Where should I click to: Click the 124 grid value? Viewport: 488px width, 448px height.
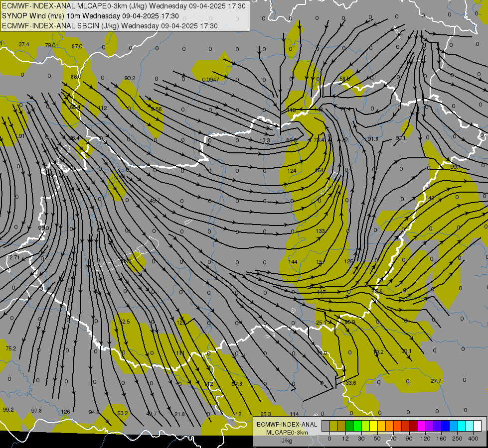[292, 171]
